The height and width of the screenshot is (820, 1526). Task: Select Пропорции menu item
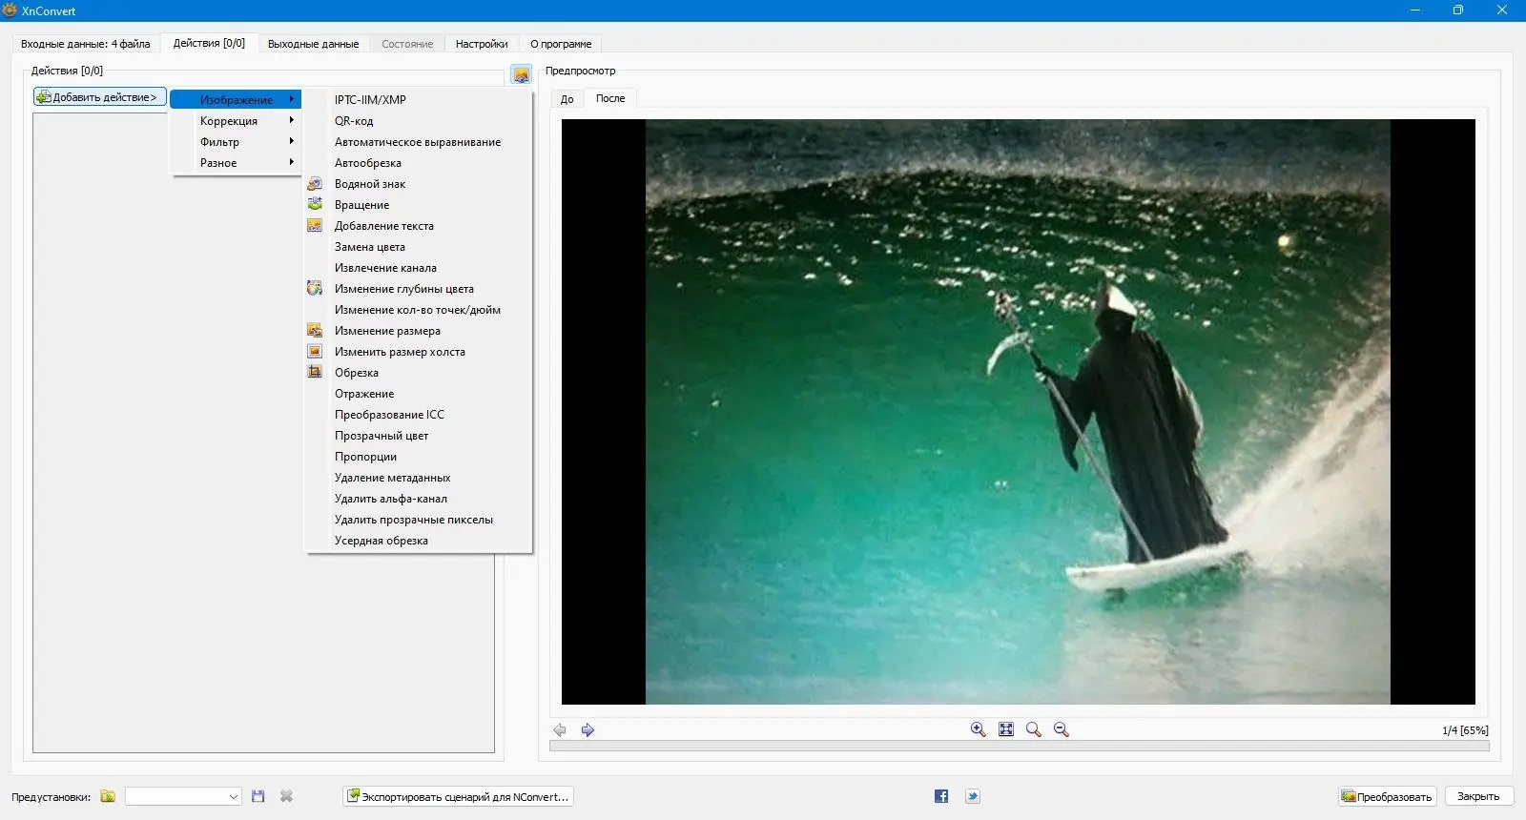click(418, 457)
